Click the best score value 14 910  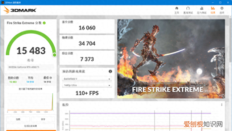pos(47,82)
